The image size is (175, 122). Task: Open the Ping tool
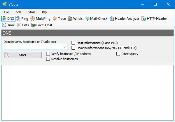22,19
